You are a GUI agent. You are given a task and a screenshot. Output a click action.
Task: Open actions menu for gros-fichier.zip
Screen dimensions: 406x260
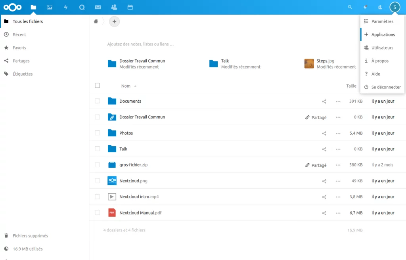338,165
